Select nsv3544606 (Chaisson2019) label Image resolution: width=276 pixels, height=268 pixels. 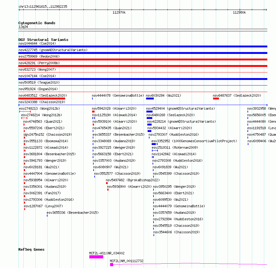point(176,232)
